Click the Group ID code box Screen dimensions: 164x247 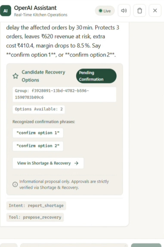click(x=64, y=94)
